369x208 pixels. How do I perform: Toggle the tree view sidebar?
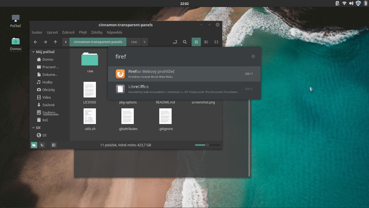coord(42,145)
